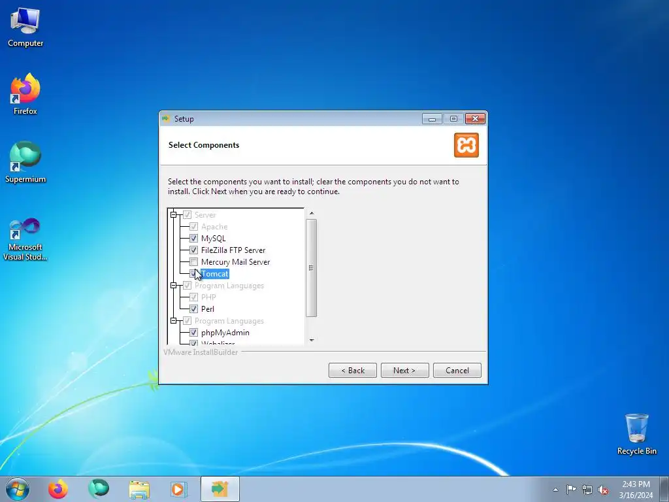Uncheck the FileZilla FTP Server component
This screenshot has width=669, height=502.
coord(193,250)
